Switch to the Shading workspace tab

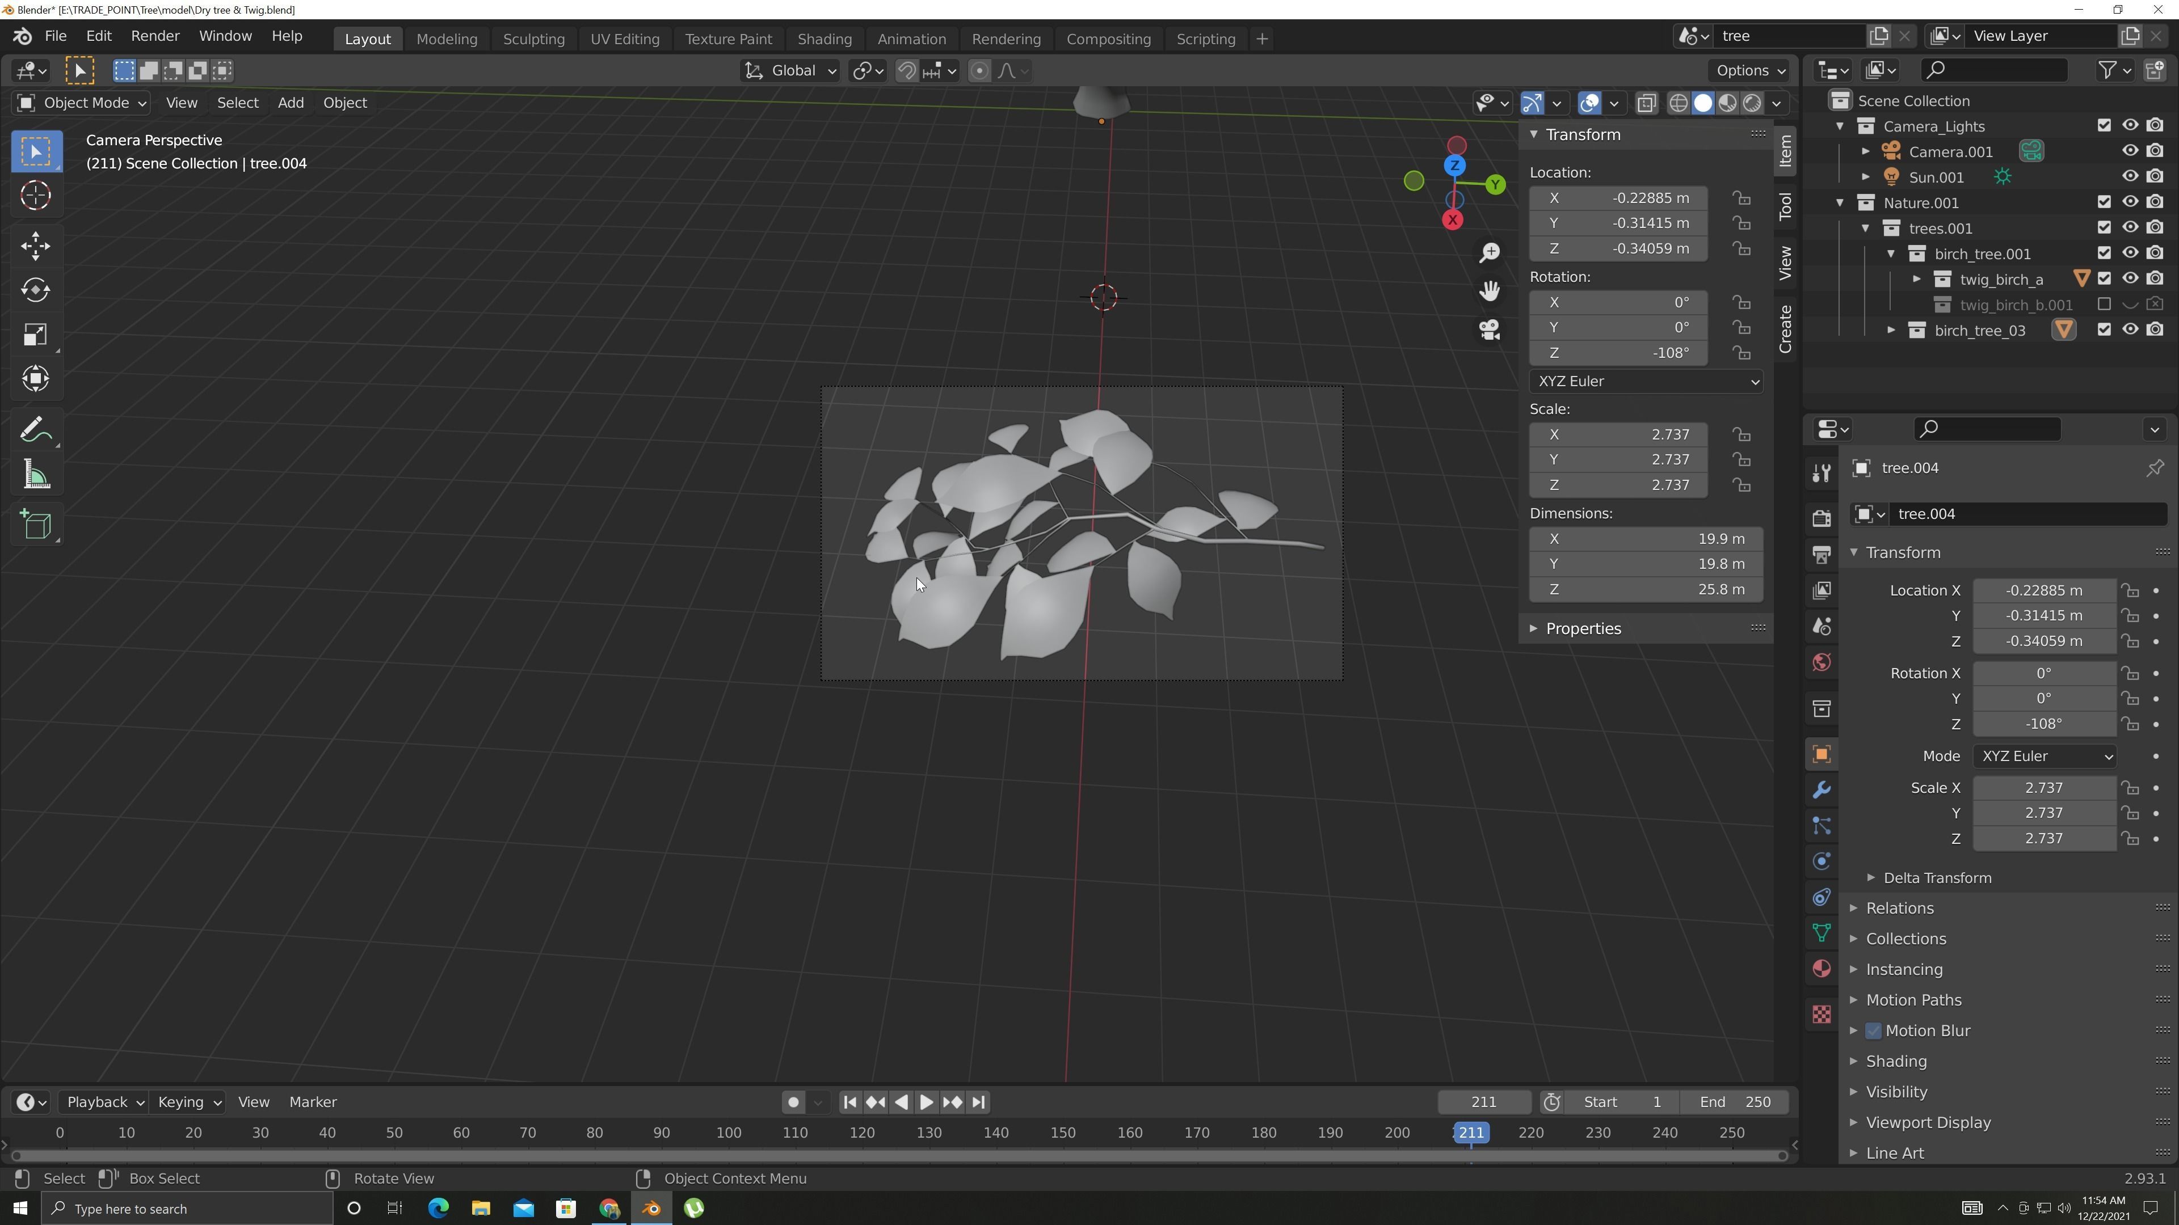(x=825, y=39)
